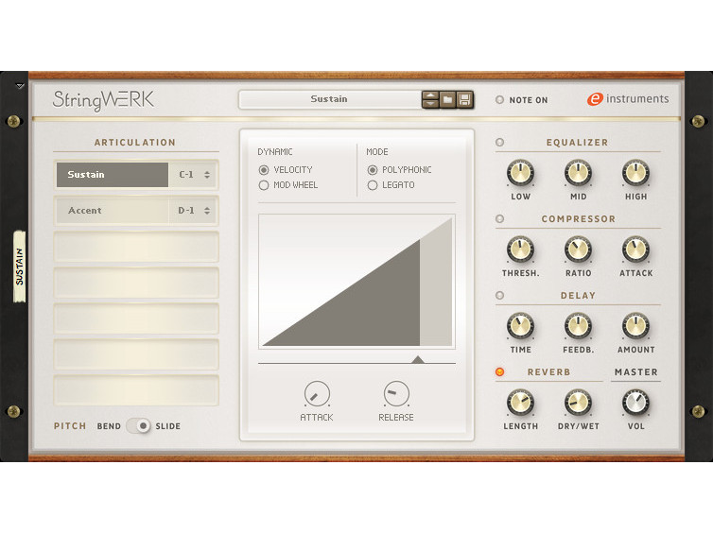The width and height of the screenshot is (713, 534).
Task: Select Mod Wheel dynamic option
Action: (264, 185)
